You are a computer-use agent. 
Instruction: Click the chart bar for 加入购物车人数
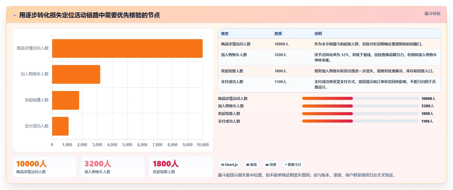click(x=76, y=74)
